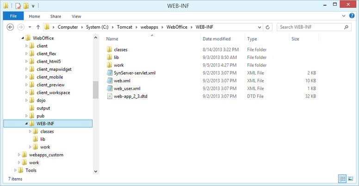Expand the webapps_custom tree node

pos(19,155)
